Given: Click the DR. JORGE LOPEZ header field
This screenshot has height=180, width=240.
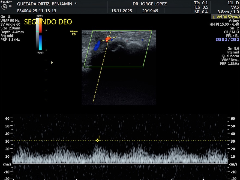Looking at the screenshot, I should 149,4.
